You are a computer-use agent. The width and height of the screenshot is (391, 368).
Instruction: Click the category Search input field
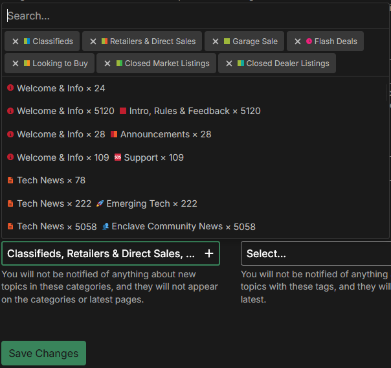click(x=194, y=16)
